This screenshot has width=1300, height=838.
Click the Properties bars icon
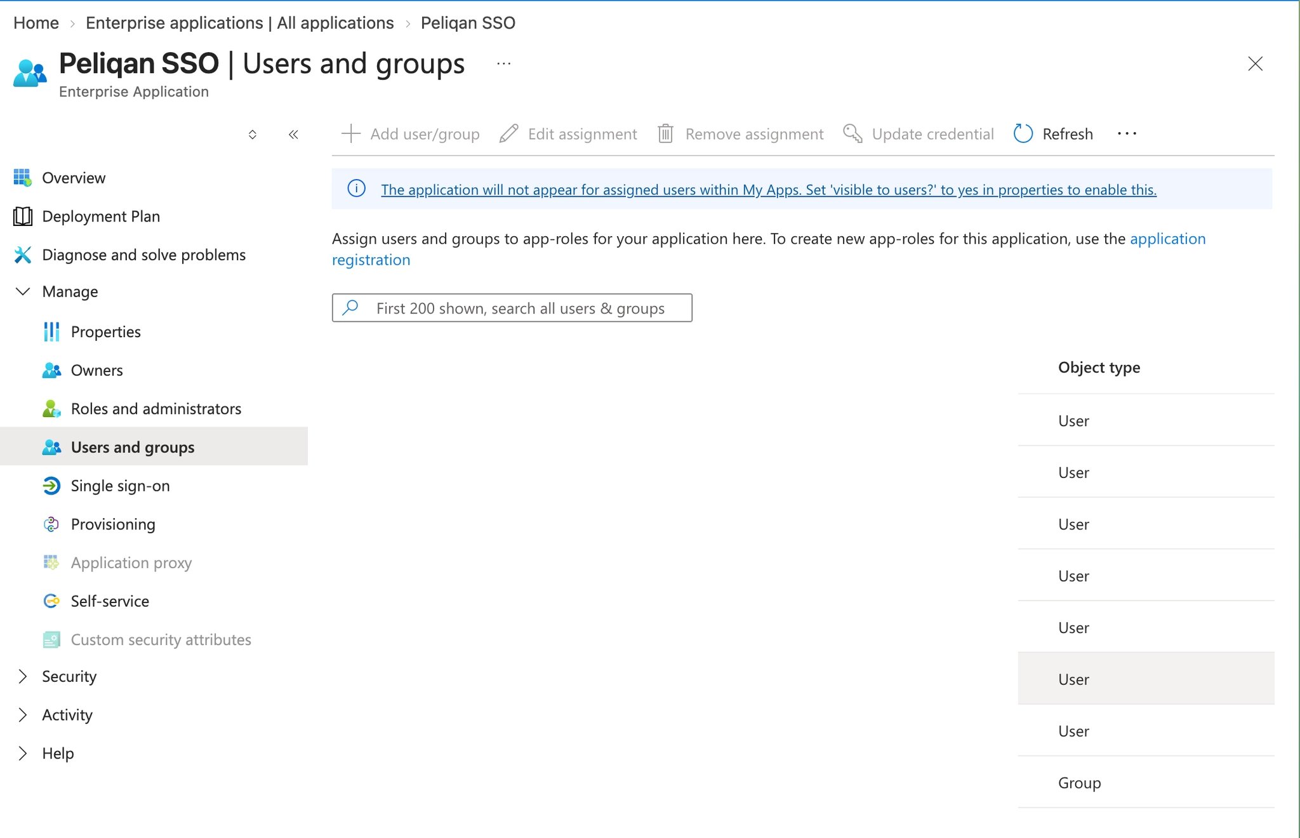coord(51,331)
